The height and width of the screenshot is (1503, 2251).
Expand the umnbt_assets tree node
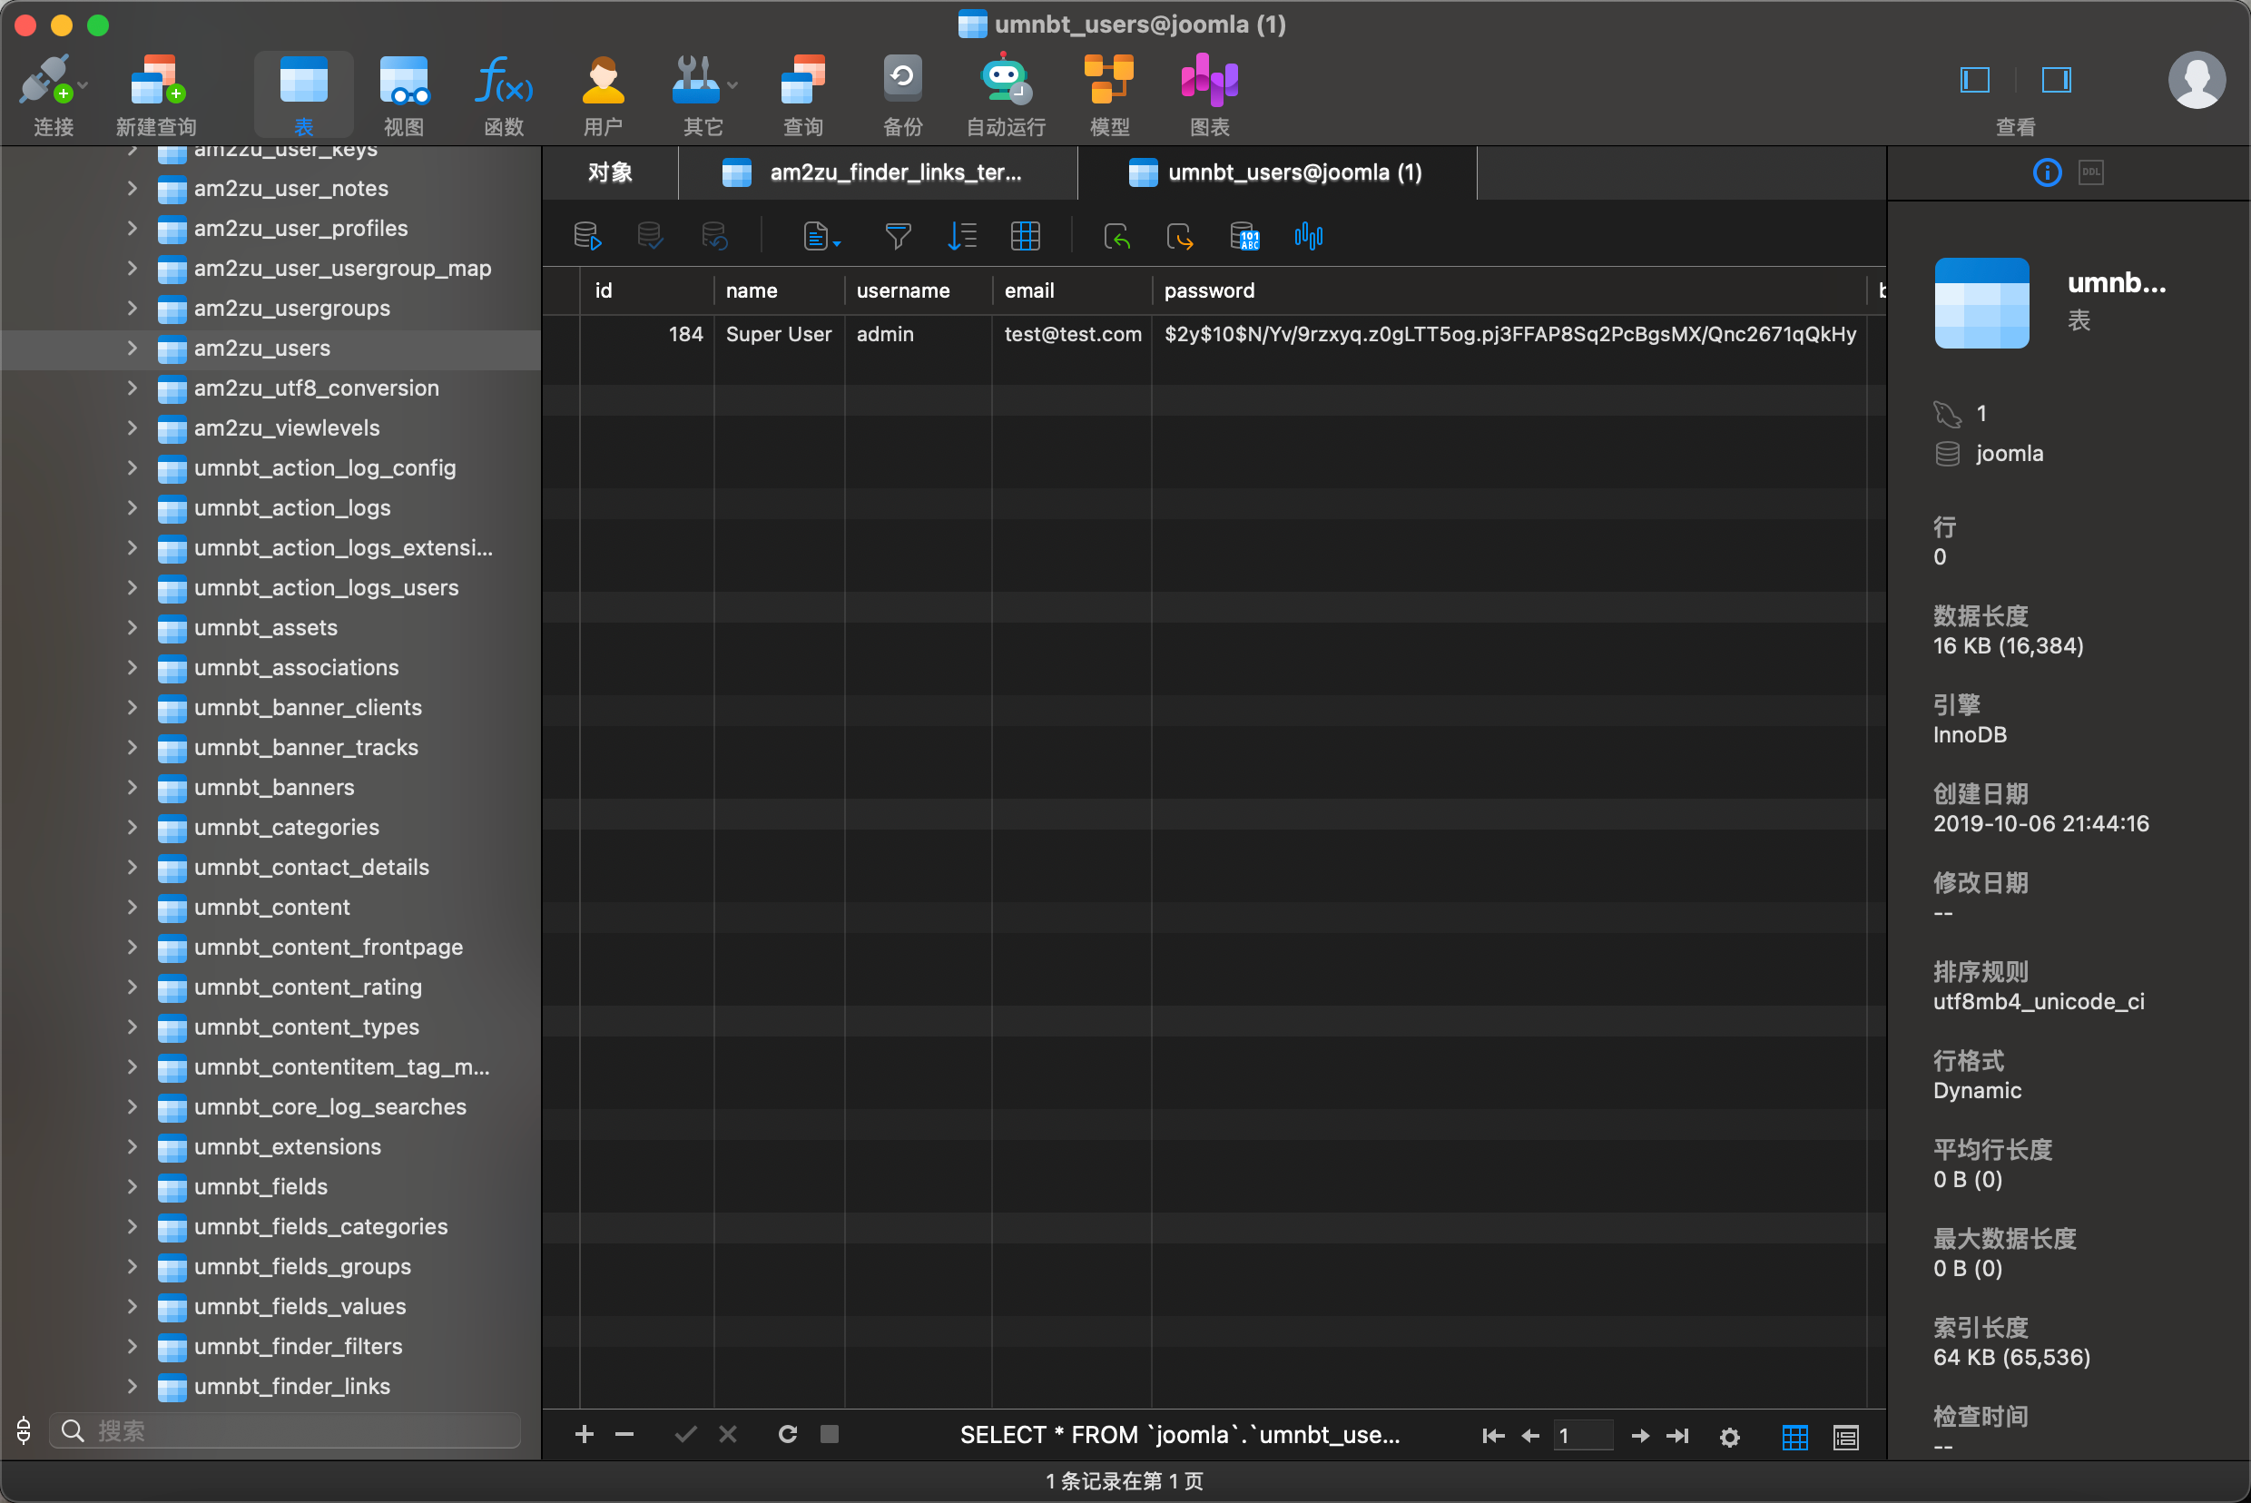click(133, 628)
